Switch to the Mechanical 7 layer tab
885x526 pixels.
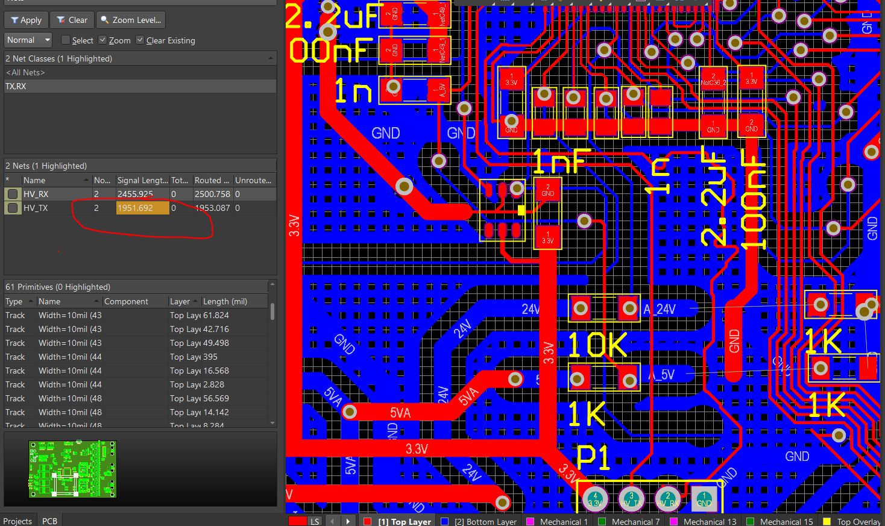tap(635, 522)
